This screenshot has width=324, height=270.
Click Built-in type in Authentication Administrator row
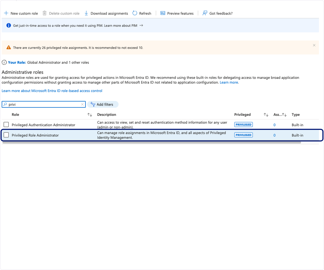[297, 125]
